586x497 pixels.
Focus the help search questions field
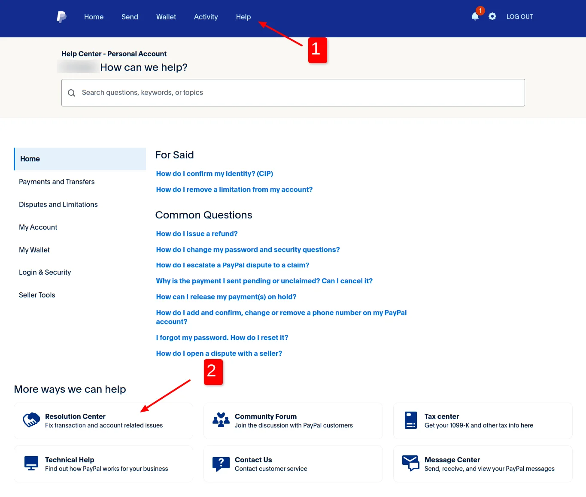point(296,93)
